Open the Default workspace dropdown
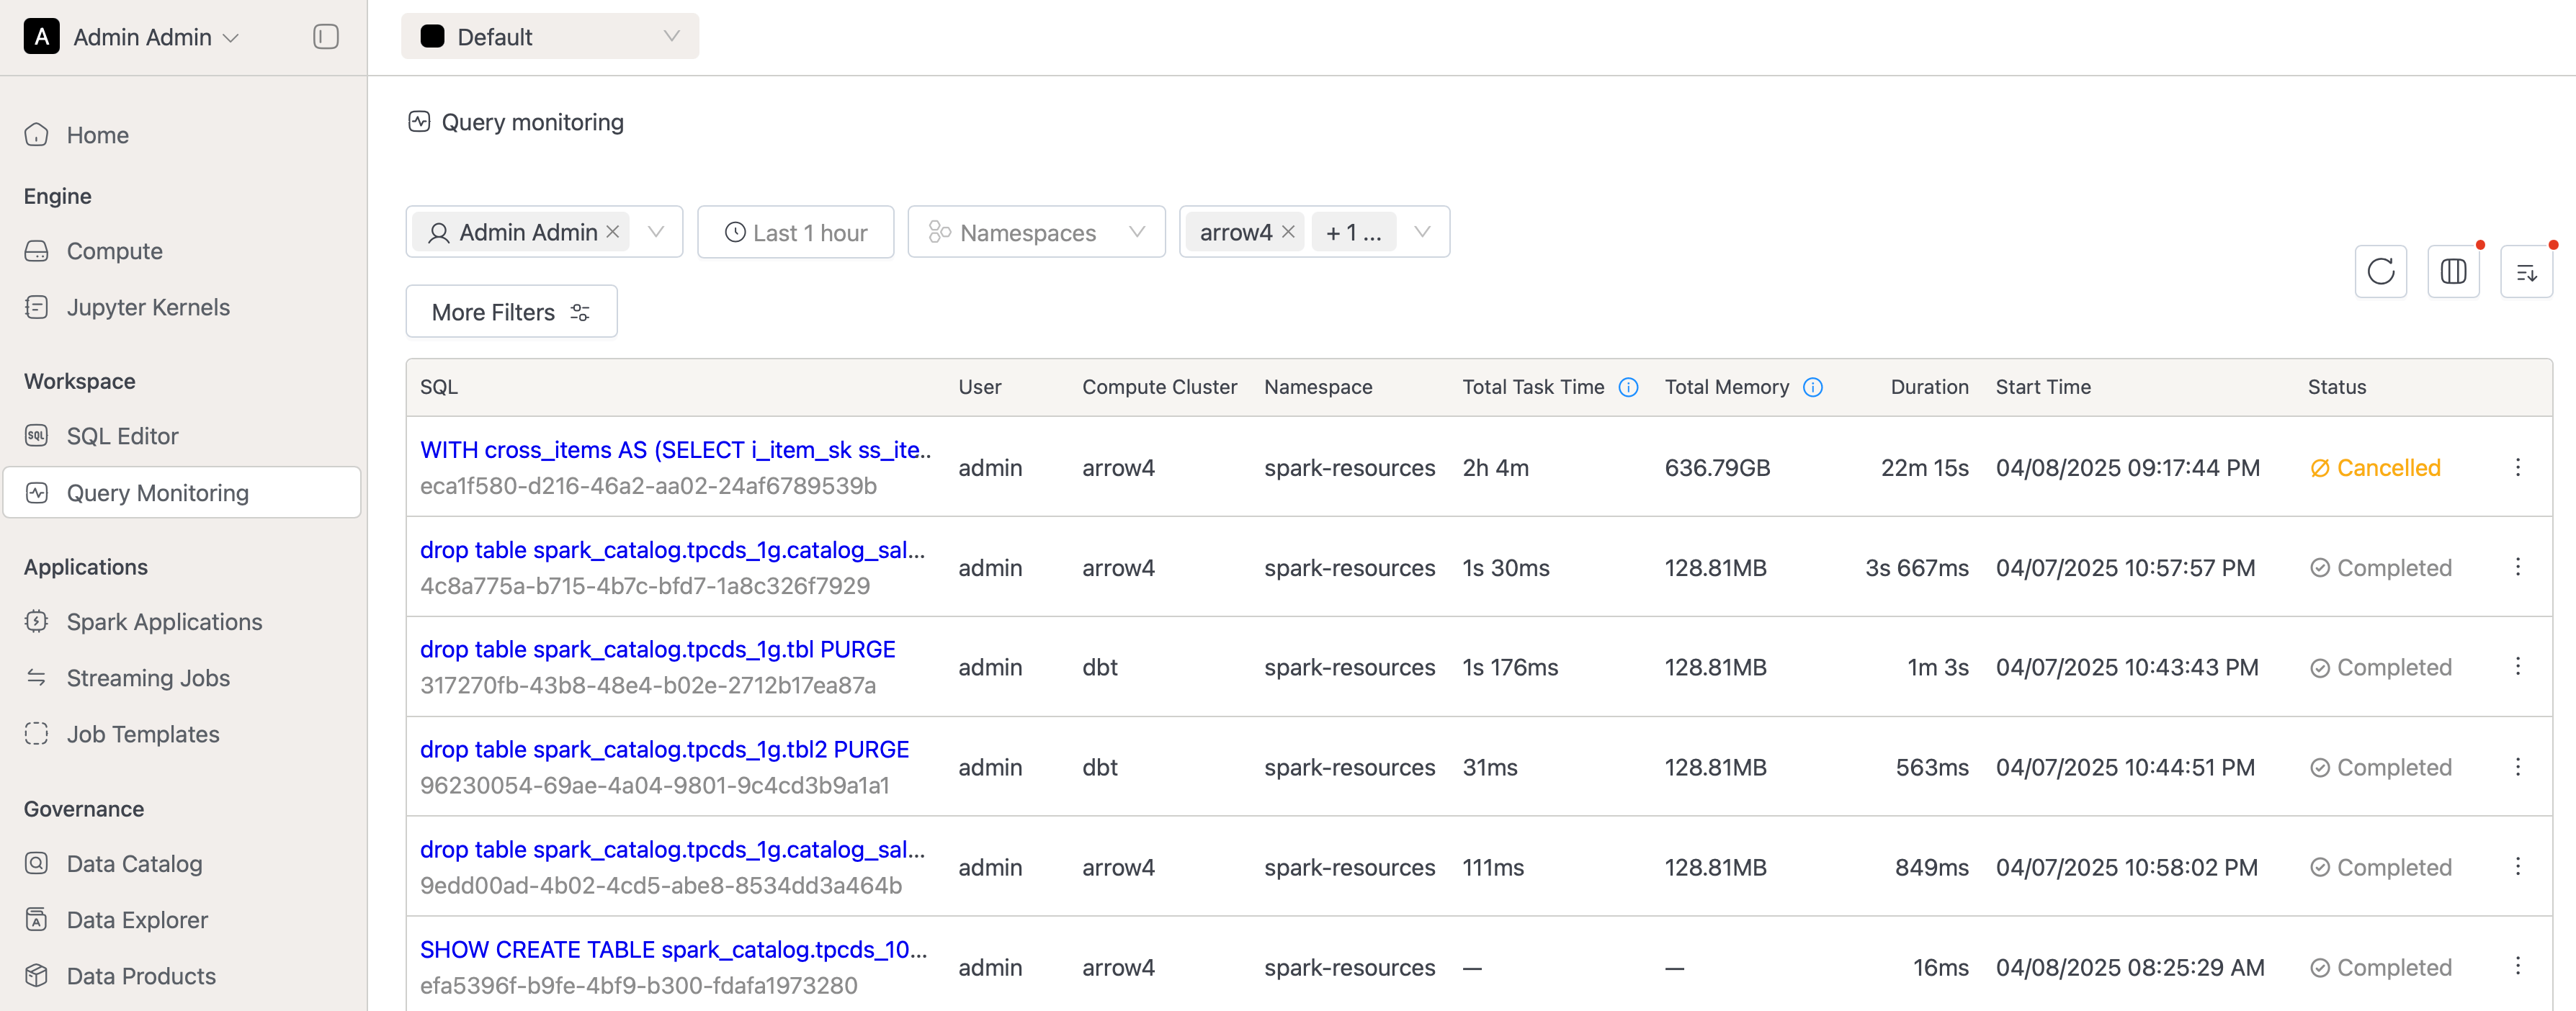Screen dimensions: 2576x1011 pyautogui.click(x=550, y=37)
